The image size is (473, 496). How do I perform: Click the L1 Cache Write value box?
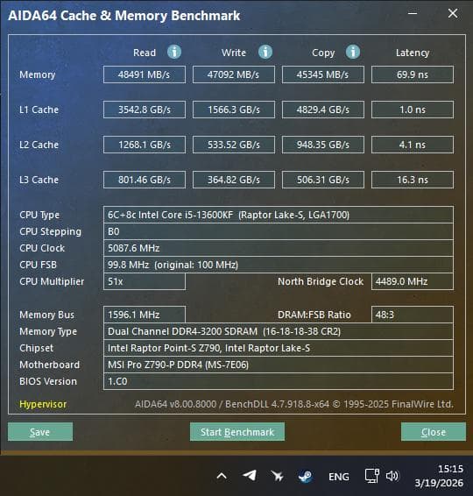click(x=234, y=110)
